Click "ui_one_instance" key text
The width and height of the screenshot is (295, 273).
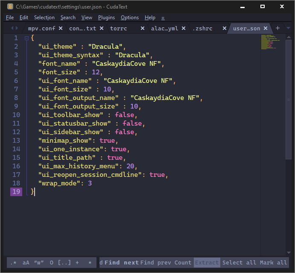click(x=71, y=149)
